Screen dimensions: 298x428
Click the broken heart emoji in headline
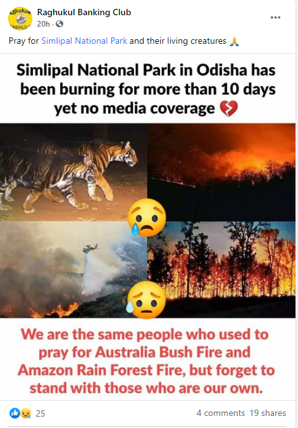click(229, 108)
